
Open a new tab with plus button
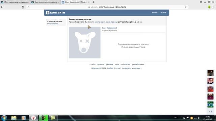point(93,2)
